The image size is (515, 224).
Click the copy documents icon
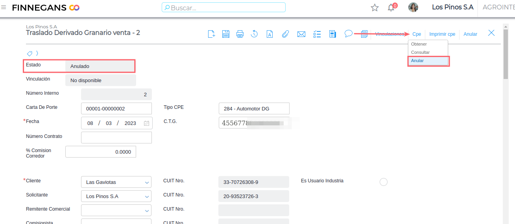tap(364, 34)
